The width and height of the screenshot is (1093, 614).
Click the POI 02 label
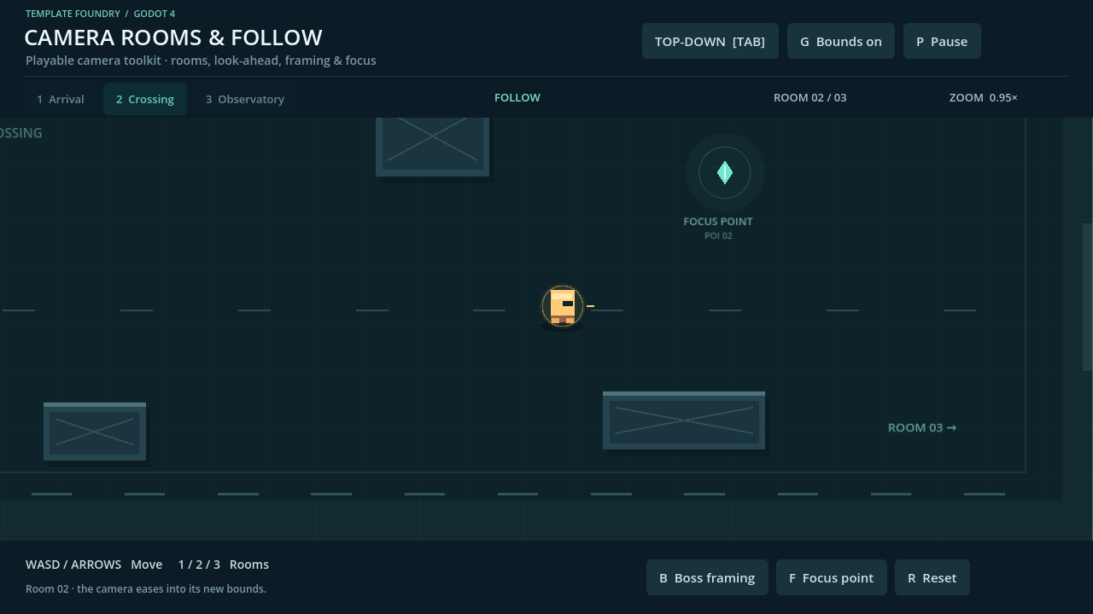point(718,236)
